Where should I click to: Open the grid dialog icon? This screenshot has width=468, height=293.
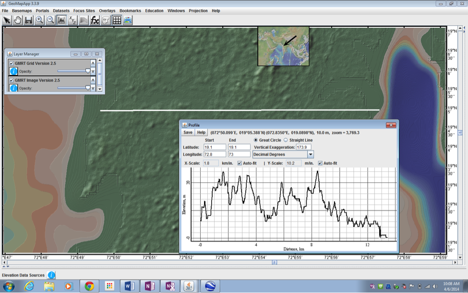(x=117, y=20)
